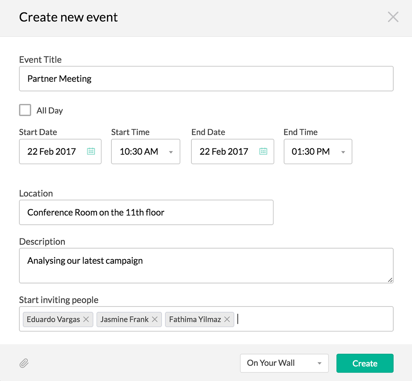This screenshot has width=412, height=381.
Task: Click the paperclip attachment icon
Action: [24, 363]
